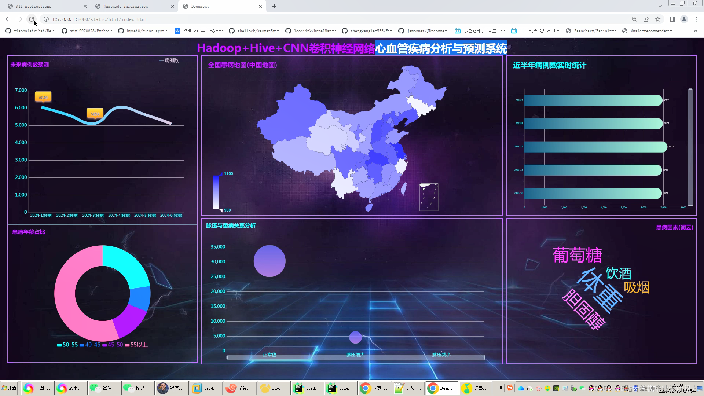Open the browser zoom magnifier icon
704x396 pixels.
click(x=634, y=19)
